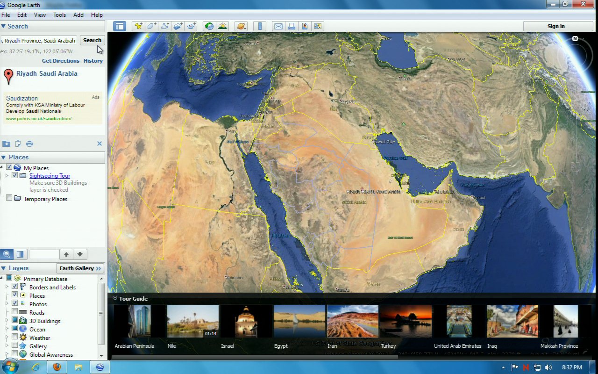Toggle sunlight across the landscape icon
The width and height of the screenshot is (598, 374).
coord(222,26)
